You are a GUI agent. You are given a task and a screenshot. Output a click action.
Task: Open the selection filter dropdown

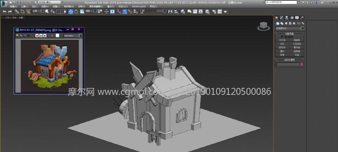(38, 11)
